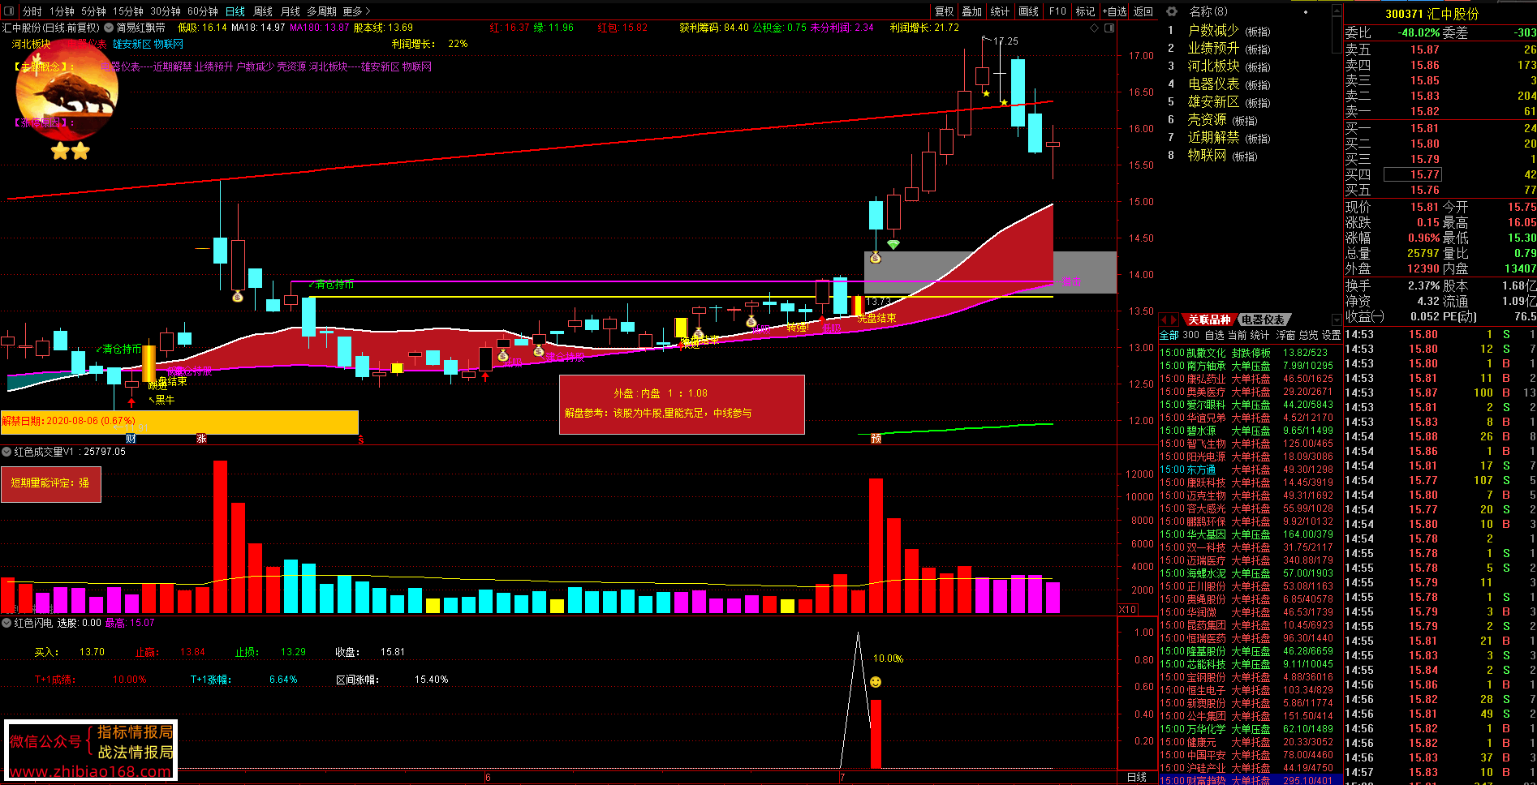1537x785 pixels.
Task: Switch to the 15分钟 timeframe
Action: pyautogui.click(x=127, y=11)
